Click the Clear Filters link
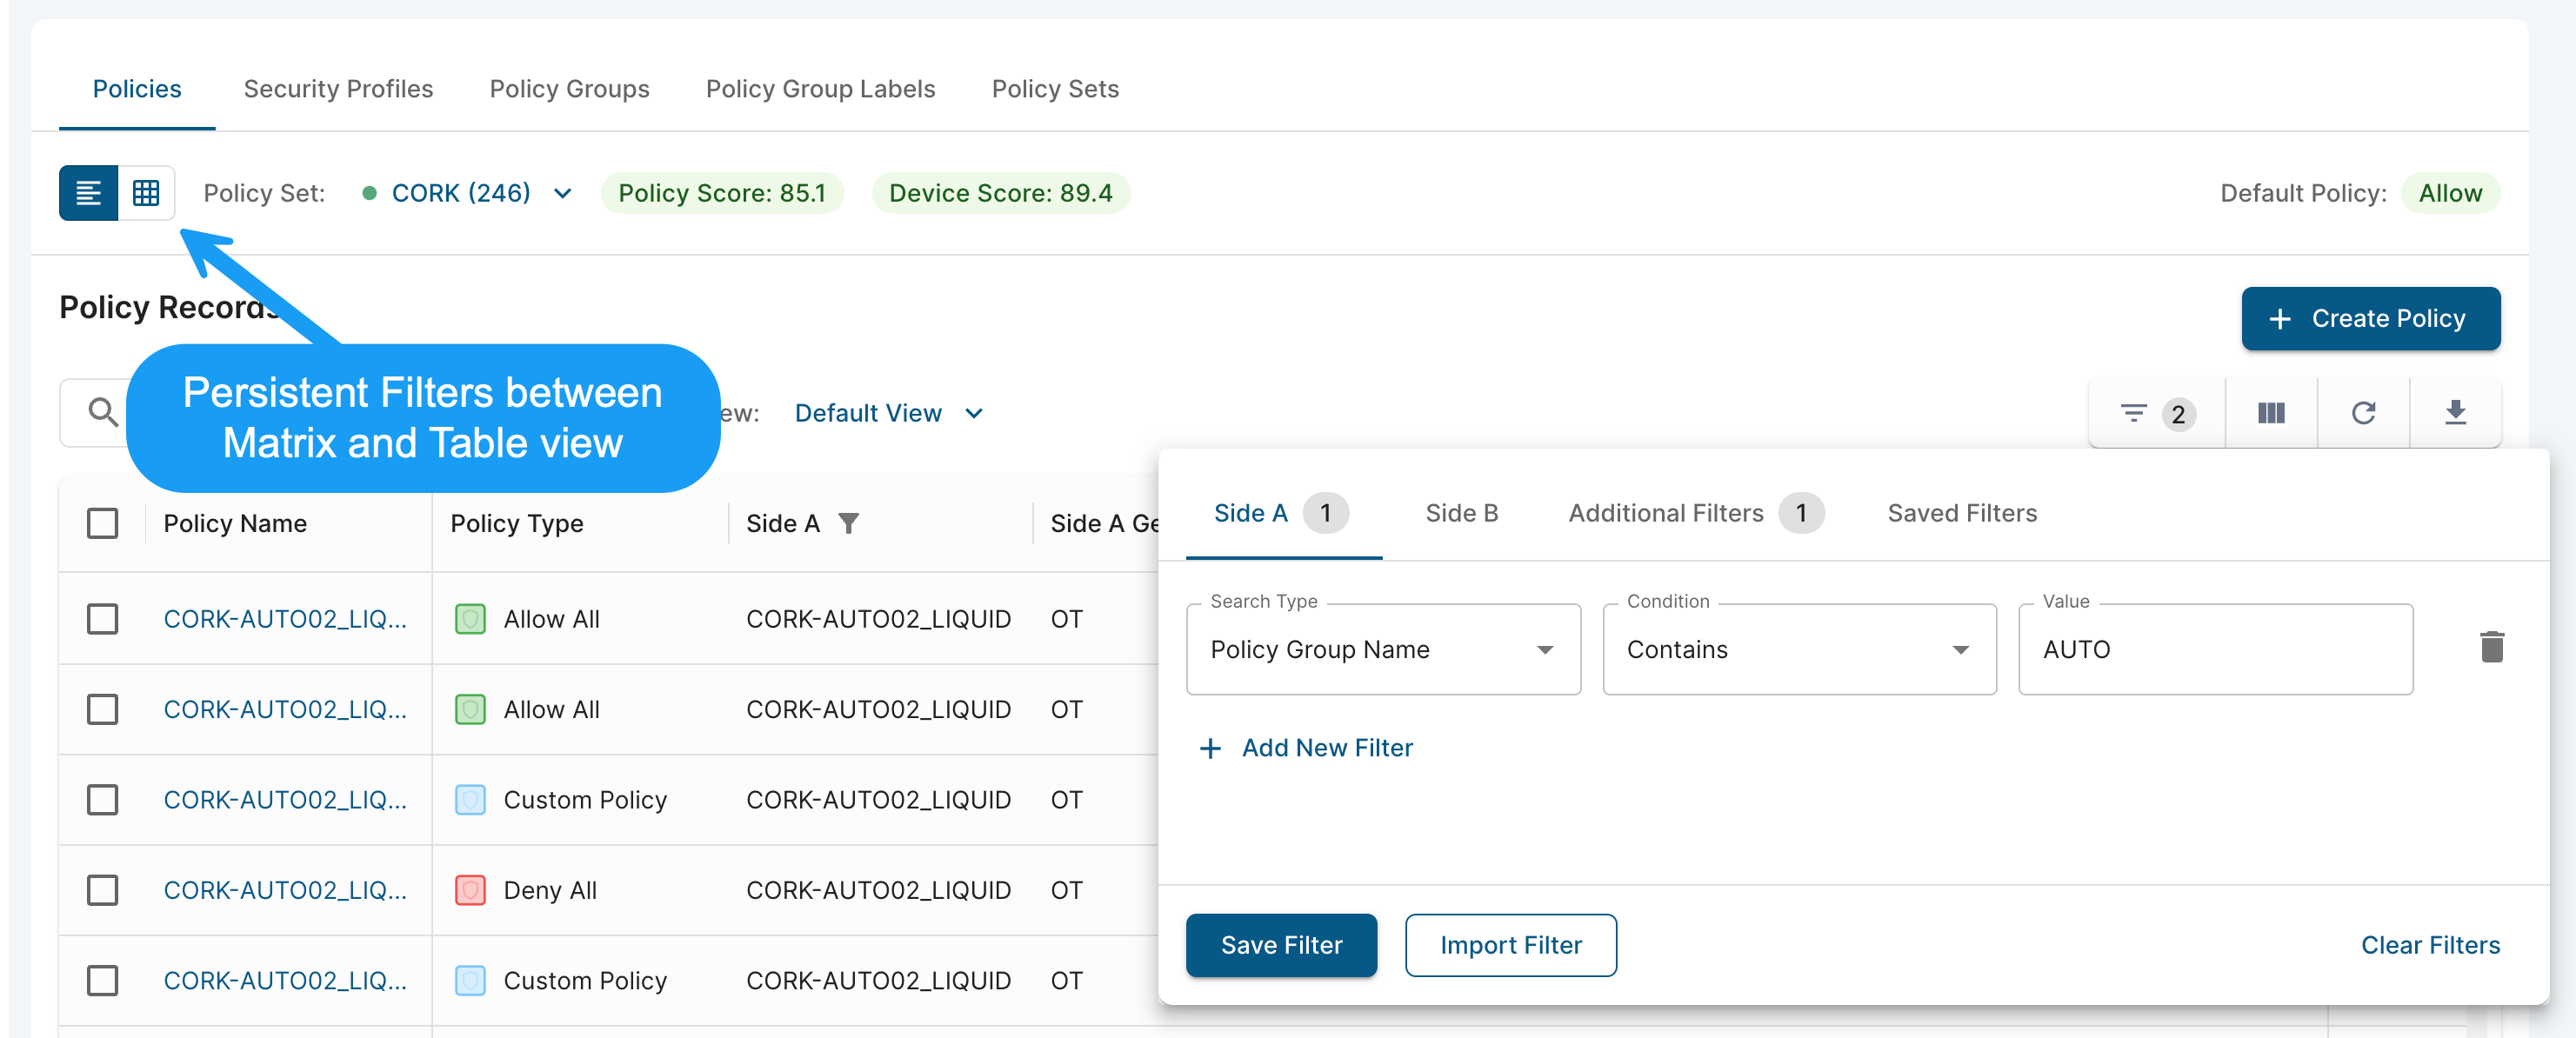 pos(2430,945)
